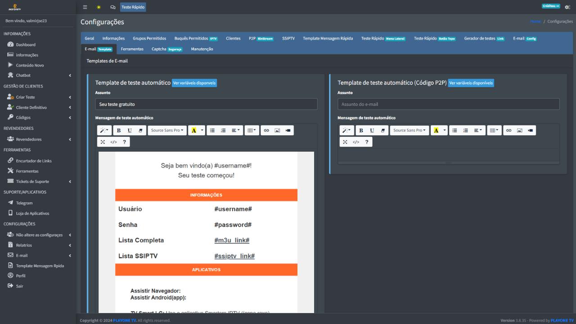Image resolution: width=576 pixels, height=324 pixels.
Task: Show available variables for the P2P template
Action: coord(471,83)
